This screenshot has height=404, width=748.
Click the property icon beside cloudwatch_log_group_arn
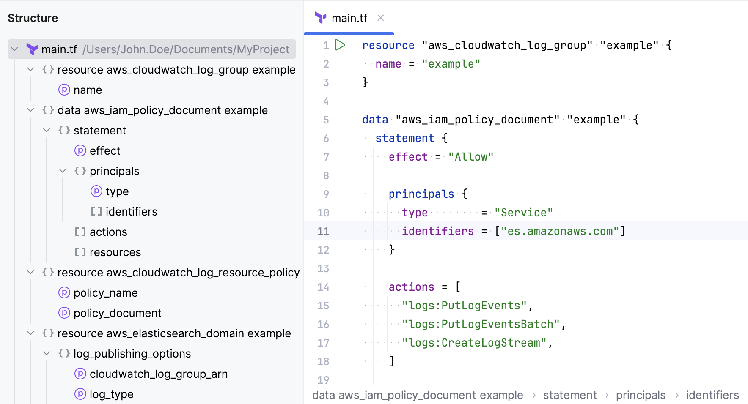coord(80,374)
